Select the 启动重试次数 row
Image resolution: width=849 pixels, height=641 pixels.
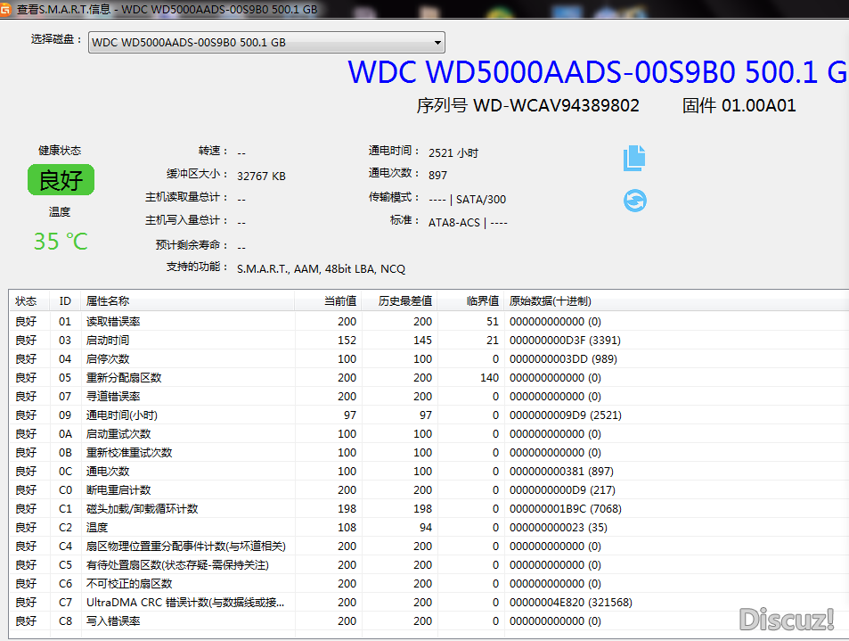[429, 433]
